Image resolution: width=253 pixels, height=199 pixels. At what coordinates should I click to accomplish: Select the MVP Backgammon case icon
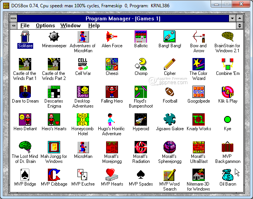tap(228, 147)
